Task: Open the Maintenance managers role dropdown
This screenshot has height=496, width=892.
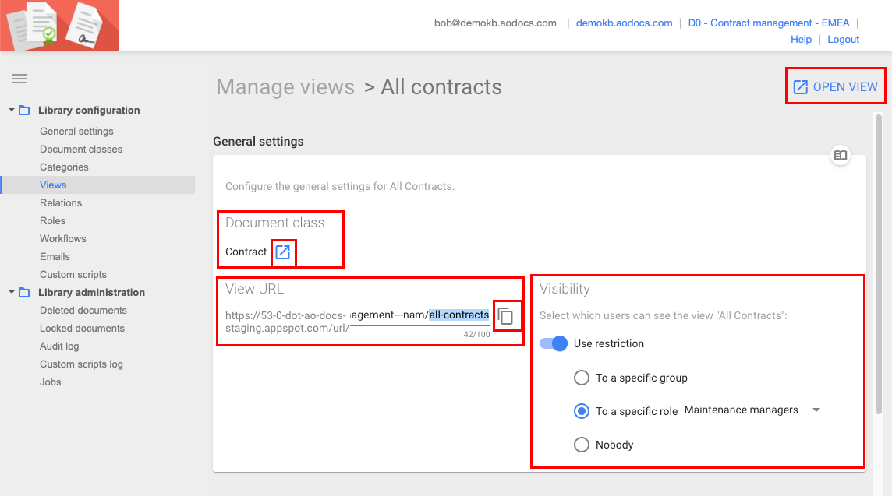Action: [752, 410]
